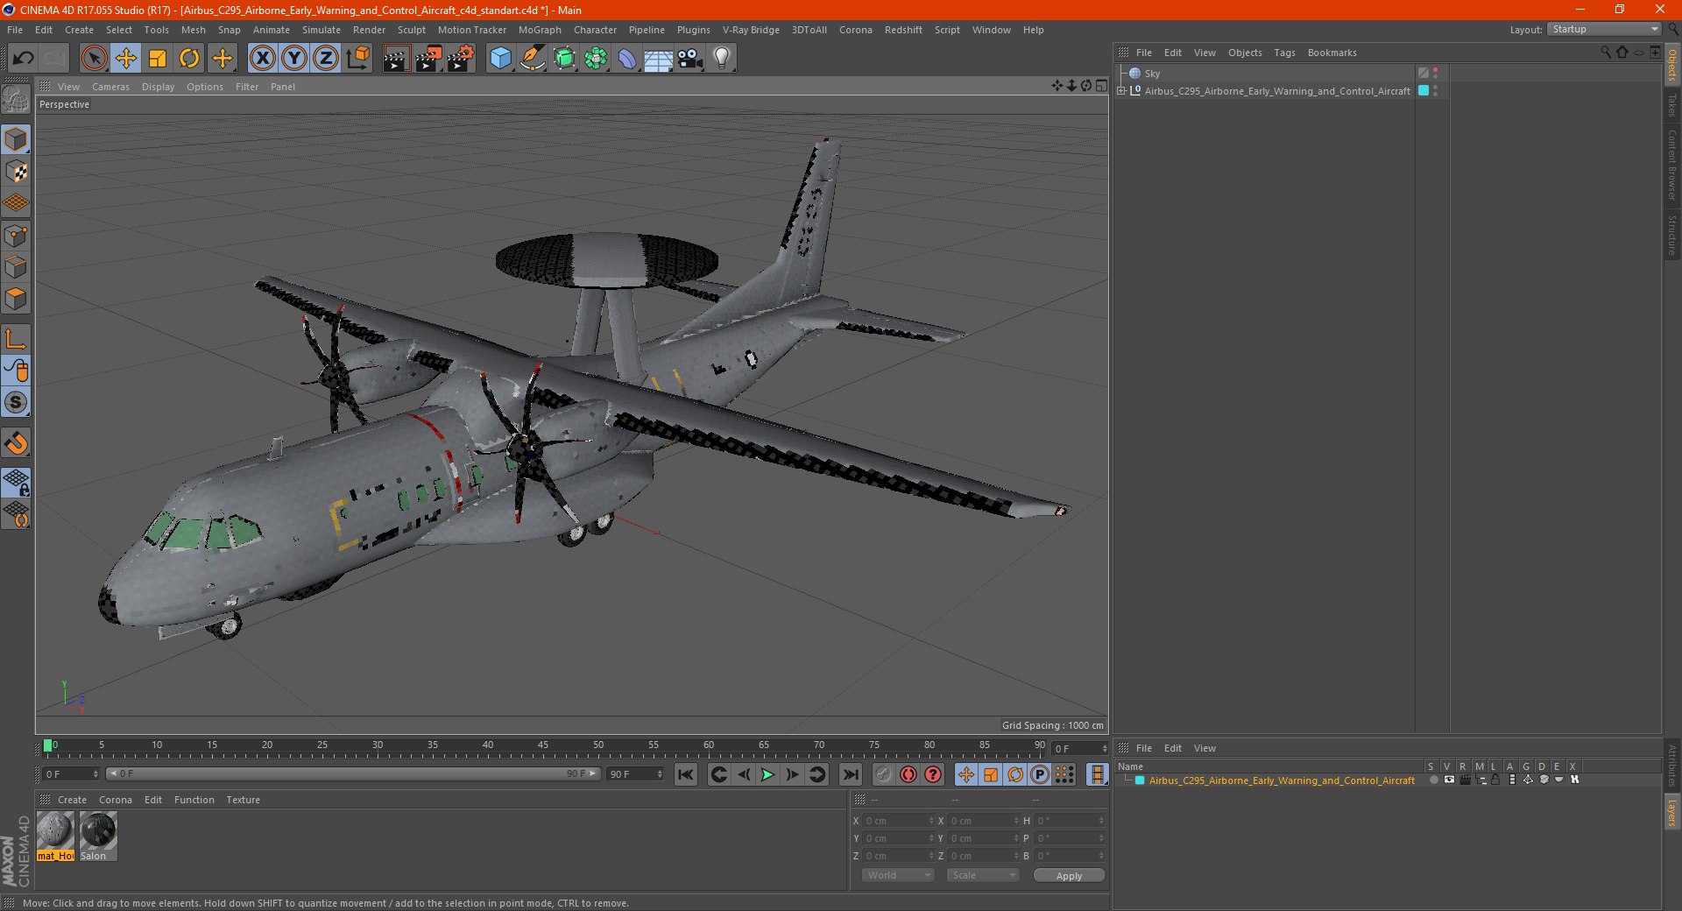
Task: Click Make Editable icon in left sidebar
Action: 16,99
